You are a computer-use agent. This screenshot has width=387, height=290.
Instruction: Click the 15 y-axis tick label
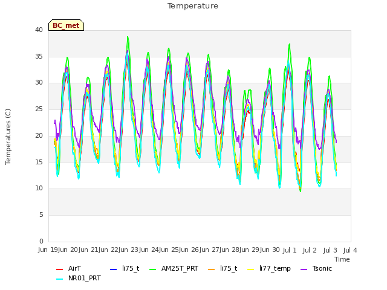coord(39,163)
